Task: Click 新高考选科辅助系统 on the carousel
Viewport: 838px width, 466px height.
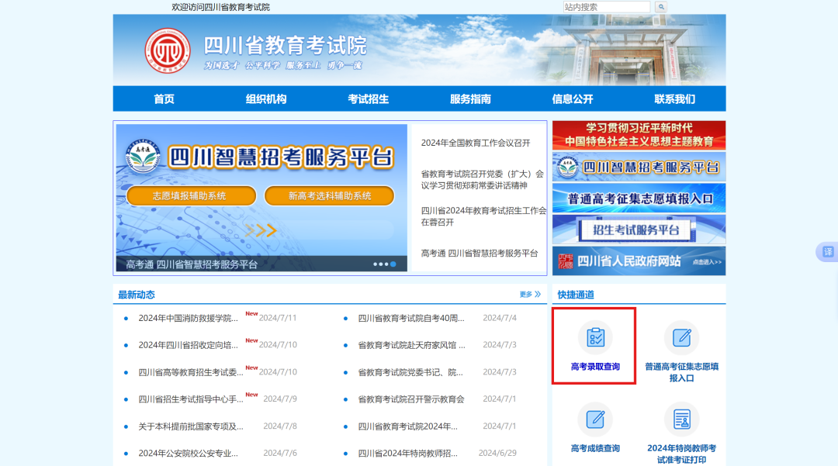Action: tap(330, 195)
